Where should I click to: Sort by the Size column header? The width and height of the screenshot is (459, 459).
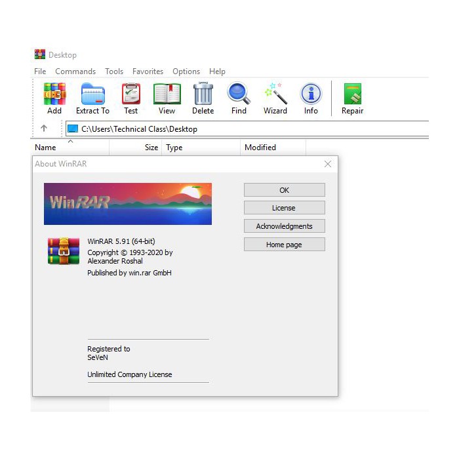click(x=136, y=148)
